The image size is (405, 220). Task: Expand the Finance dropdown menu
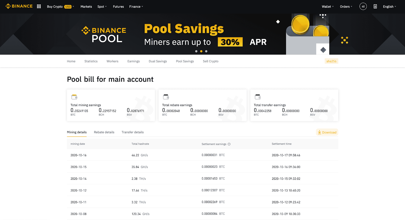tap(136, 7)
